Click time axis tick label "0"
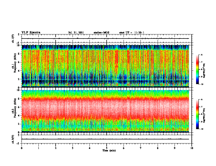 [x=22, y=148]
